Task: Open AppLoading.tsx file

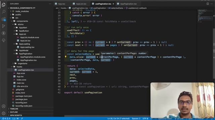Action: [x=27, y=47]
